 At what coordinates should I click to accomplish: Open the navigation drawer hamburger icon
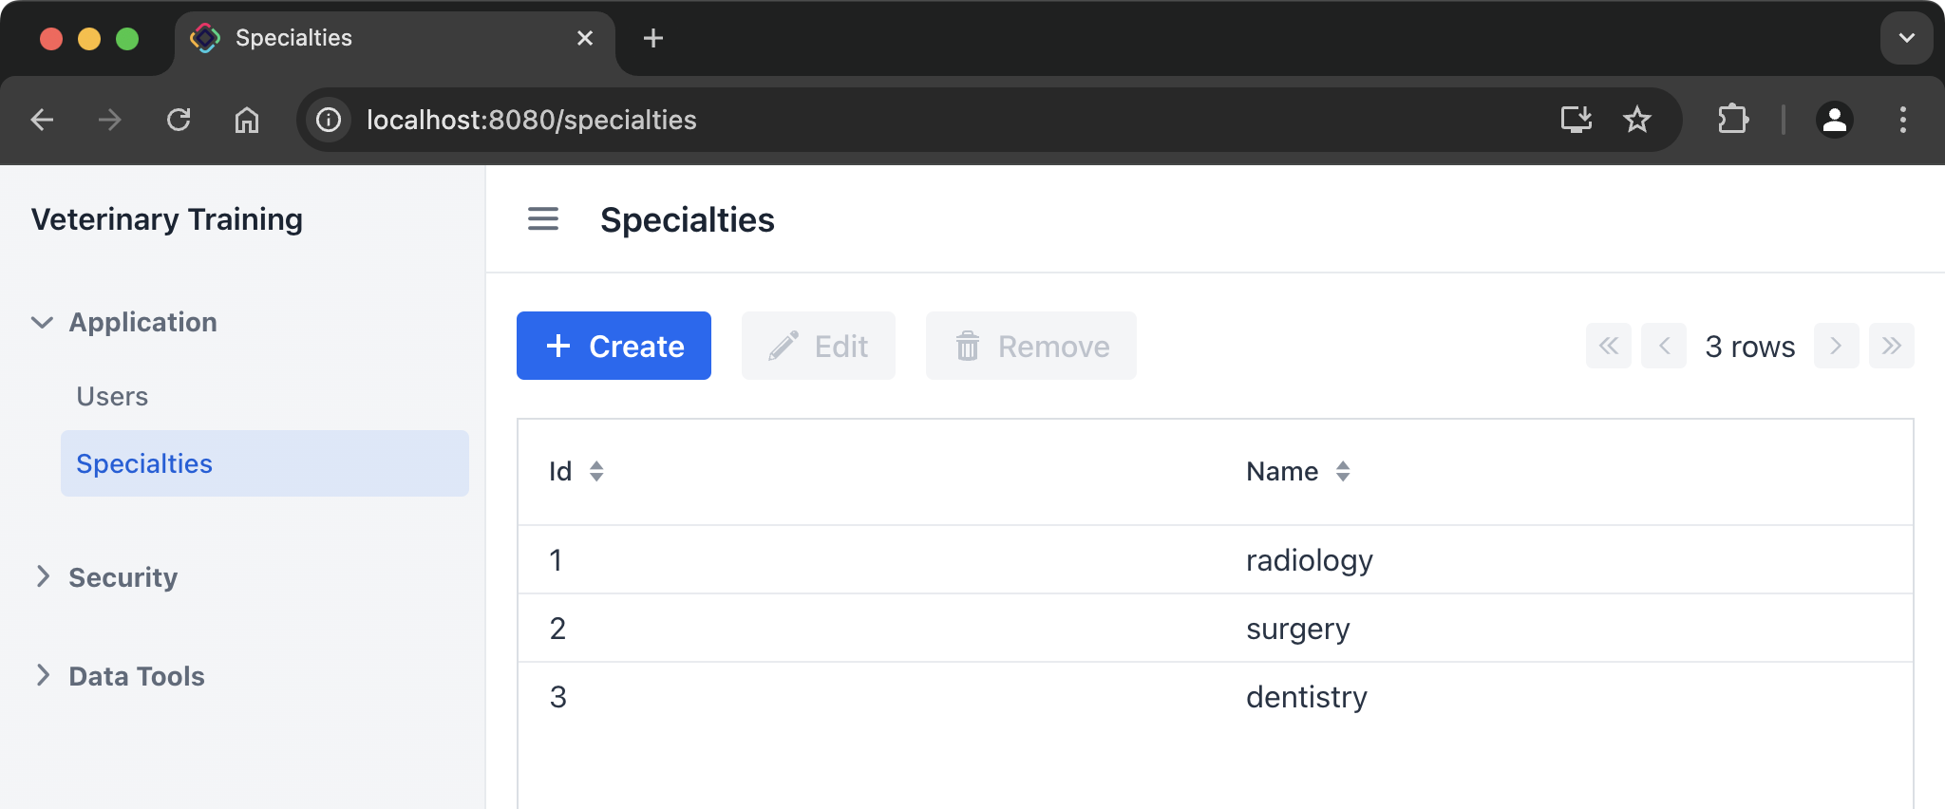coord(542,218)
